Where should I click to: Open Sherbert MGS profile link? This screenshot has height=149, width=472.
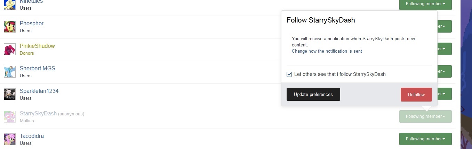click(x=38, y=68)
